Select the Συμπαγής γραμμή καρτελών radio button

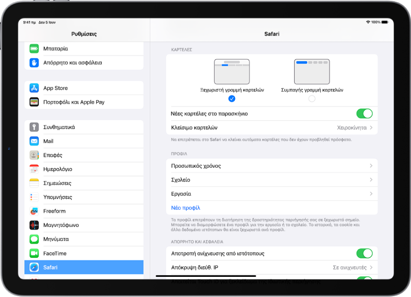click(x=311, y=99)
